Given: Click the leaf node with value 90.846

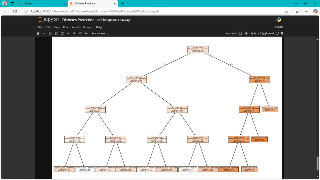Looking at the screenshot, I should tap(85, 169).
